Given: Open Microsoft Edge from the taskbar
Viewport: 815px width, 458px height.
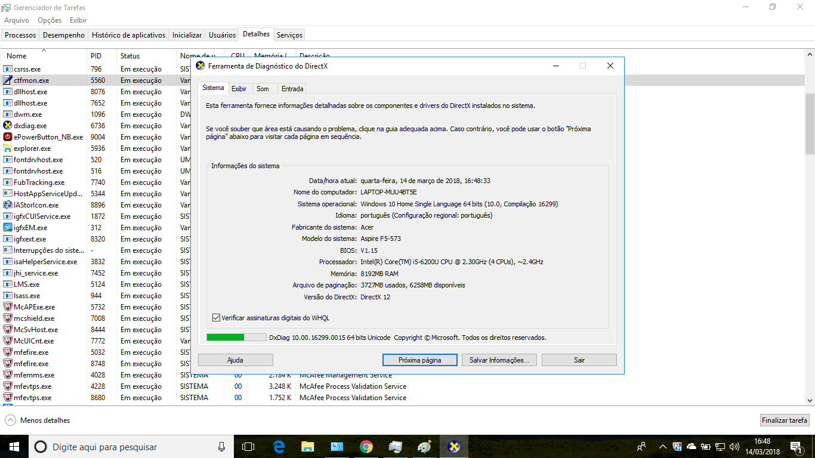Looking at the screenshot, I should tap(278, 446).
